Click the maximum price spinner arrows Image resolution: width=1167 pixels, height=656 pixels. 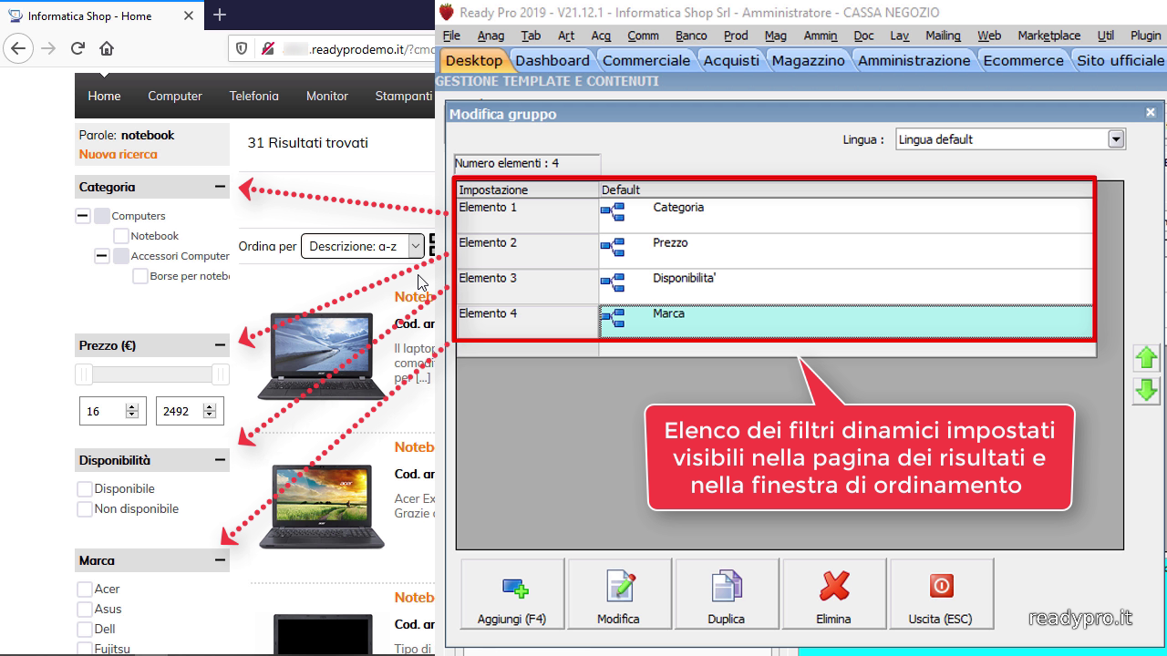(210, 412)
